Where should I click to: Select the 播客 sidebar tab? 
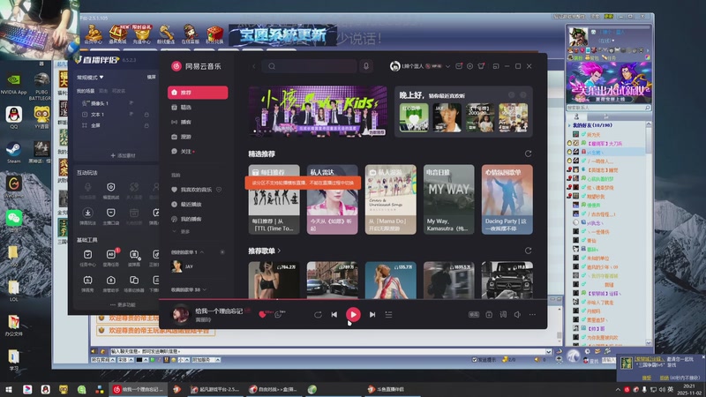coord(198,122)
